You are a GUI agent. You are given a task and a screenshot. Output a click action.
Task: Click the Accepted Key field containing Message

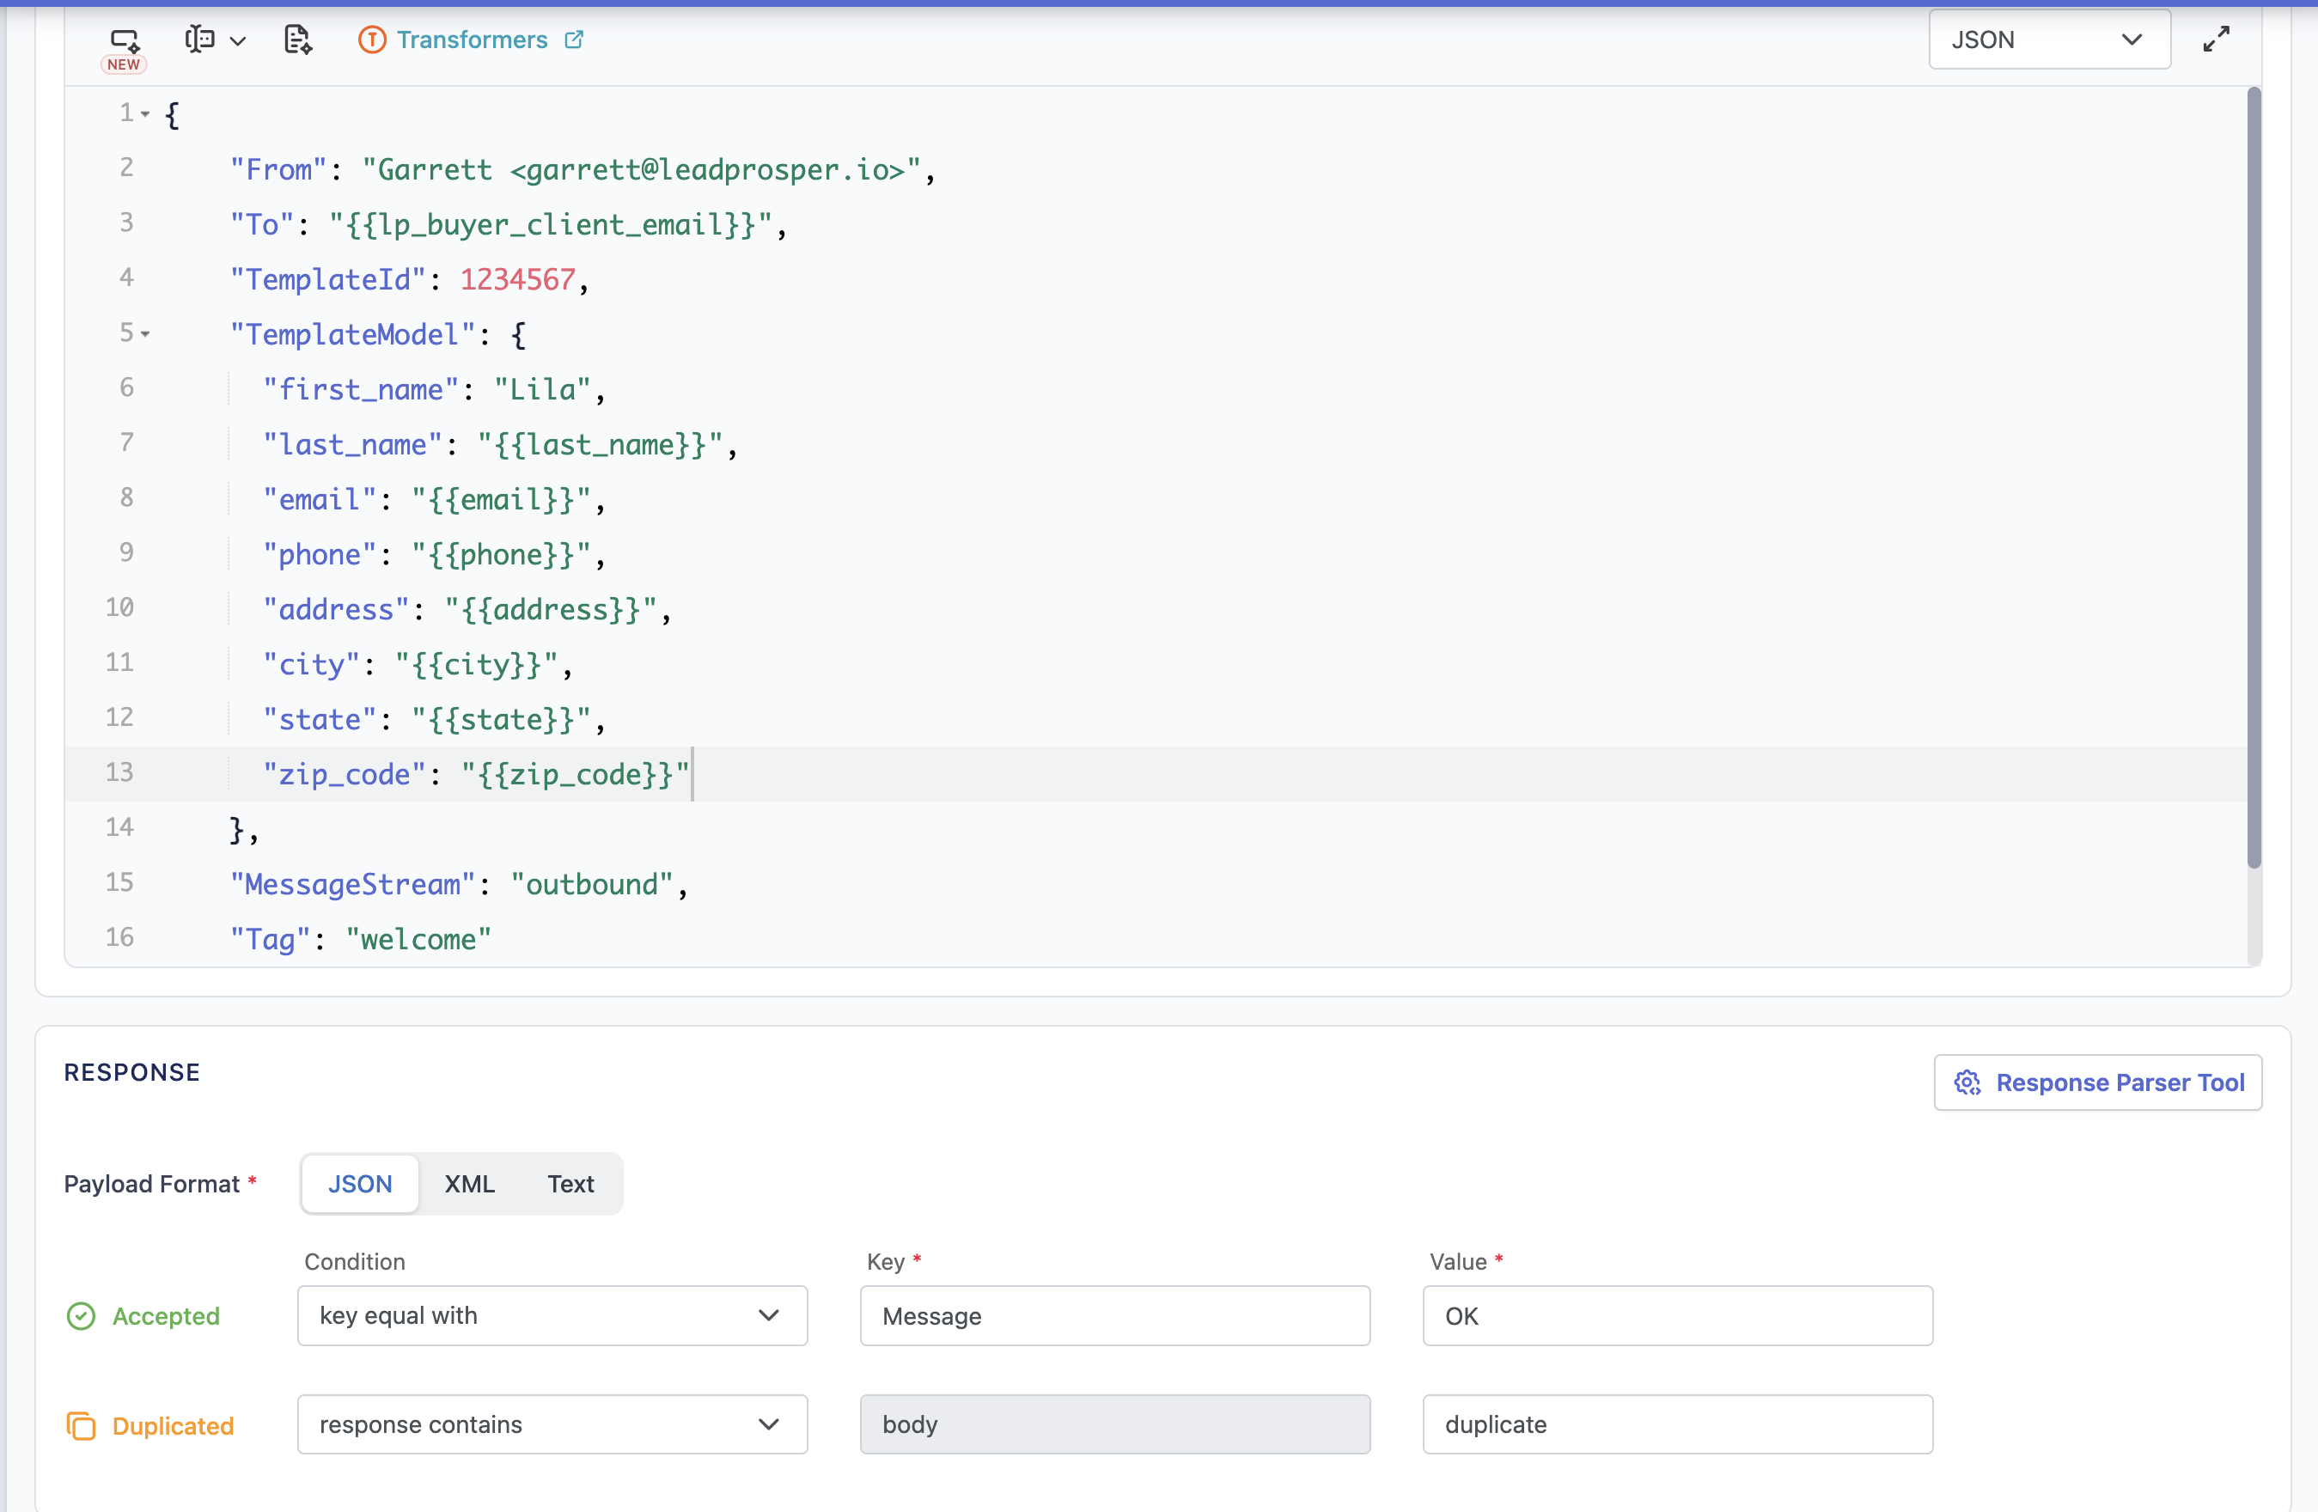pos(1114,1316)
